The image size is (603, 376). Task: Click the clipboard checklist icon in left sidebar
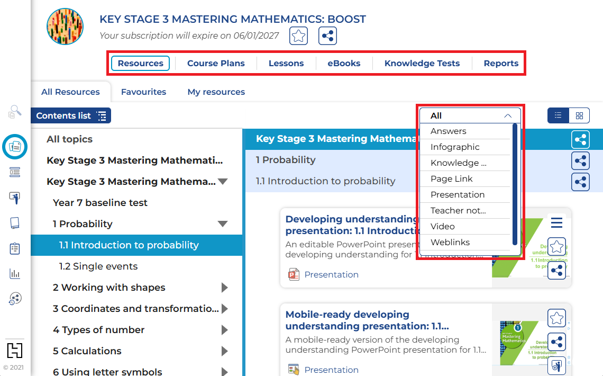coord(15,248)
